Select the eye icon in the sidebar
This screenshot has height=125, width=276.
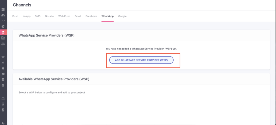pyautogui.click(x=3, y=57)
